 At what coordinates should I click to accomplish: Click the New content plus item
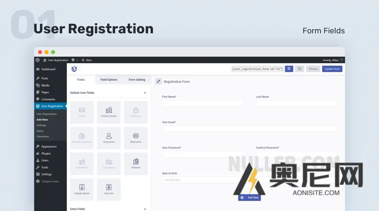point(87,60)
